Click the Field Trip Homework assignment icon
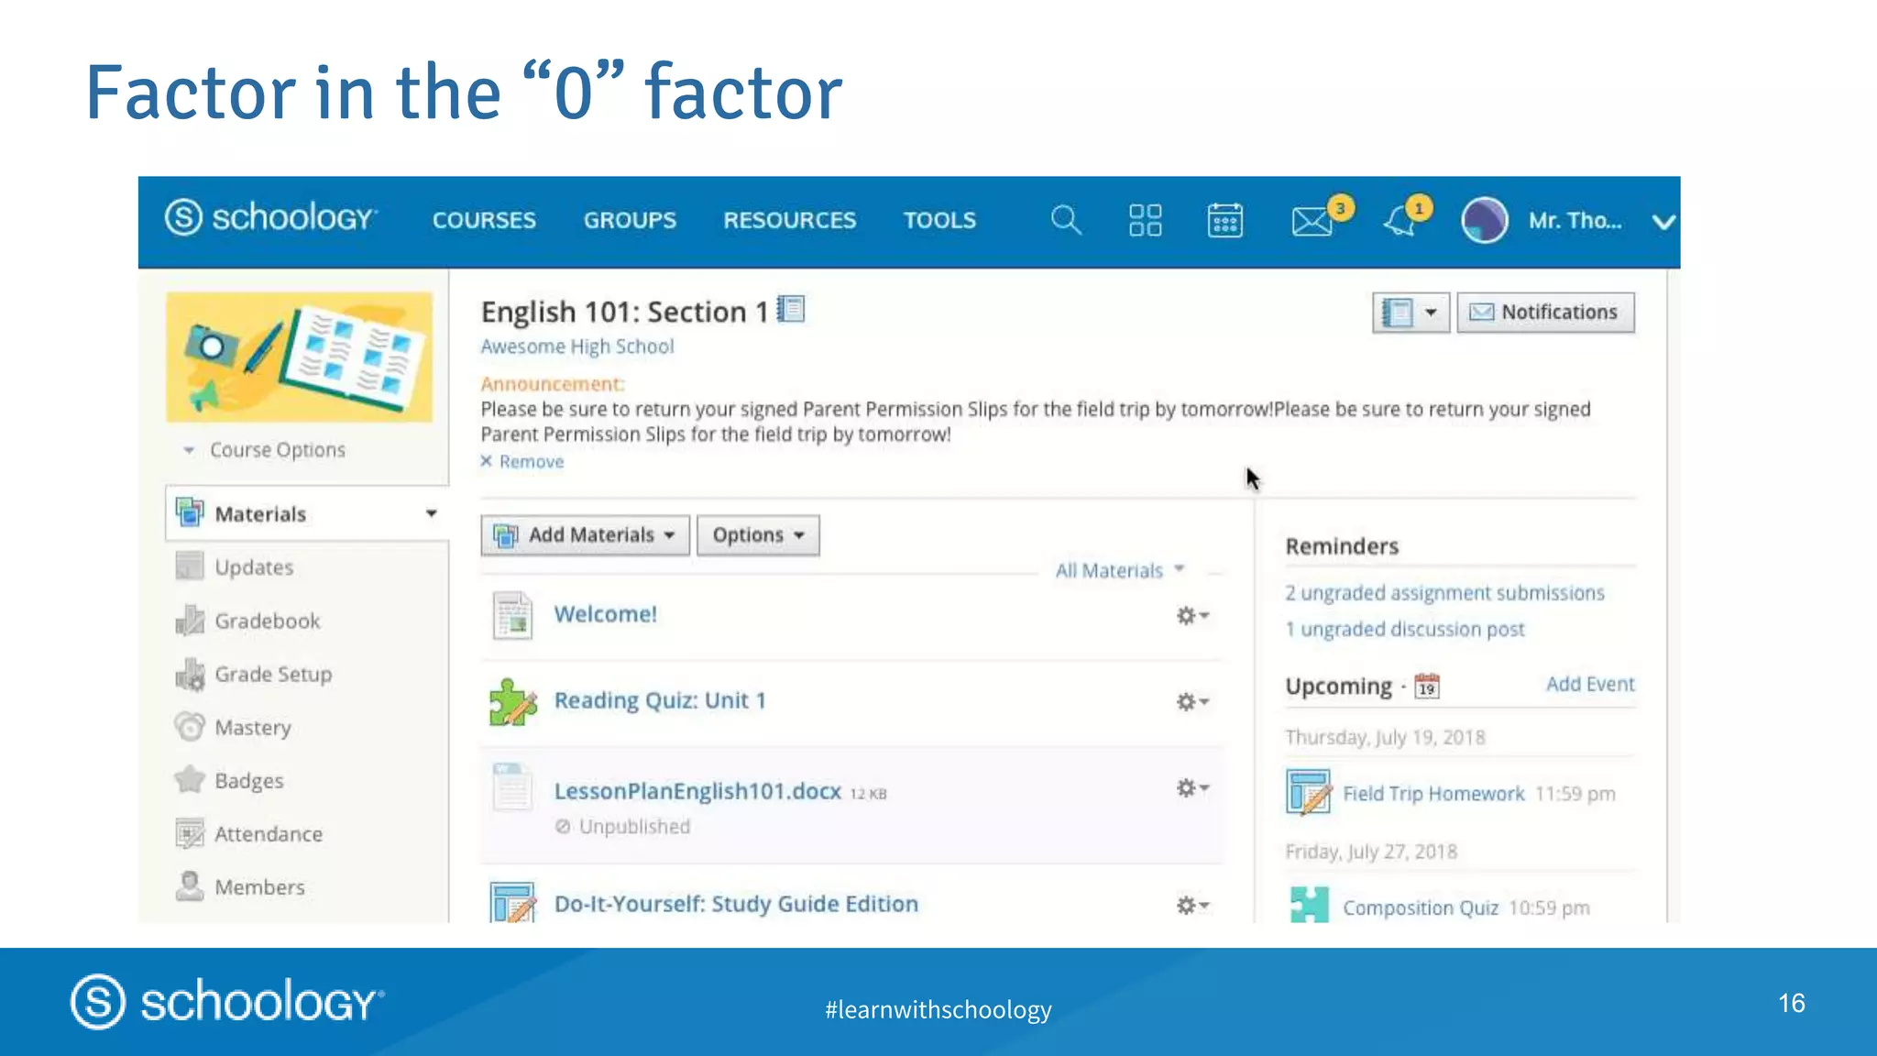This screenshot has height=1056, width=1877. (1308, 792)
